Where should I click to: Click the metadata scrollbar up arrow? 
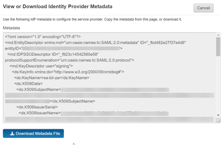pos(218,35)
